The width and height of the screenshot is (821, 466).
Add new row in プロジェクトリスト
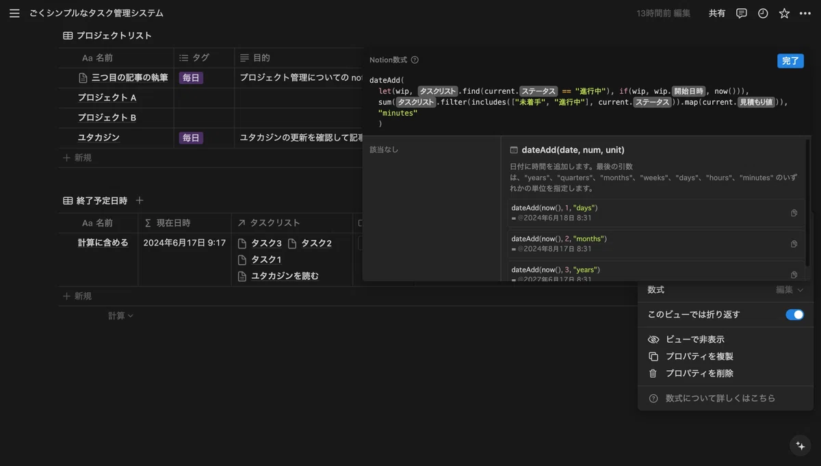click(x=77, y=157)
